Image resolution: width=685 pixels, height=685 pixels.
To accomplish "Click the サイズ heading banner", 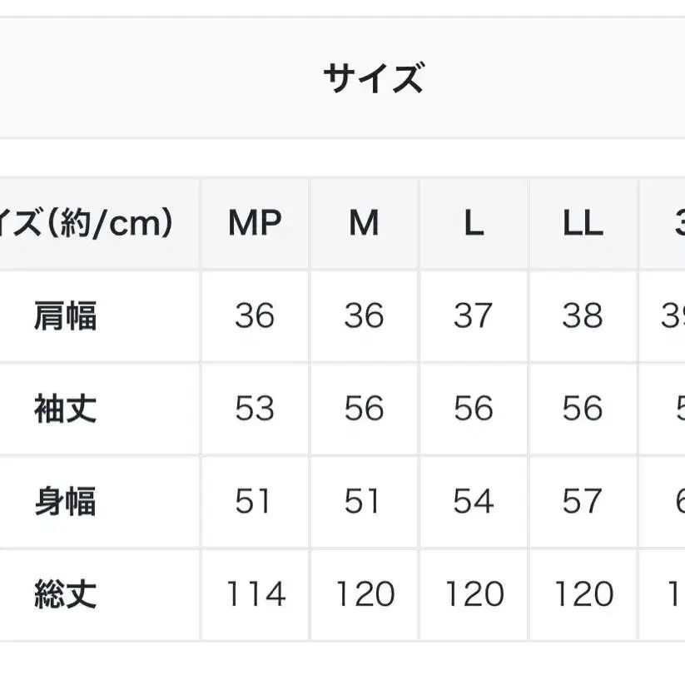I will 372,79.
